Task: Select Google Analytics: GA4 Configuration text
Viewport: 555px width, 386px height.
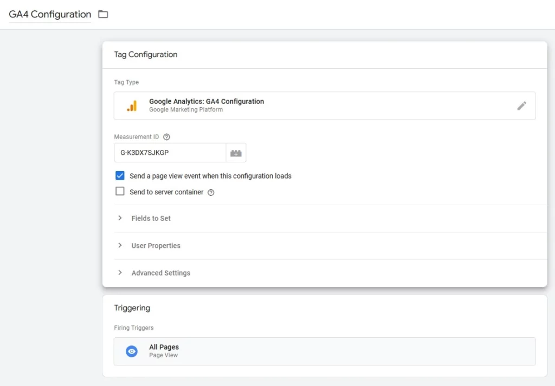Action: (206, 101)
